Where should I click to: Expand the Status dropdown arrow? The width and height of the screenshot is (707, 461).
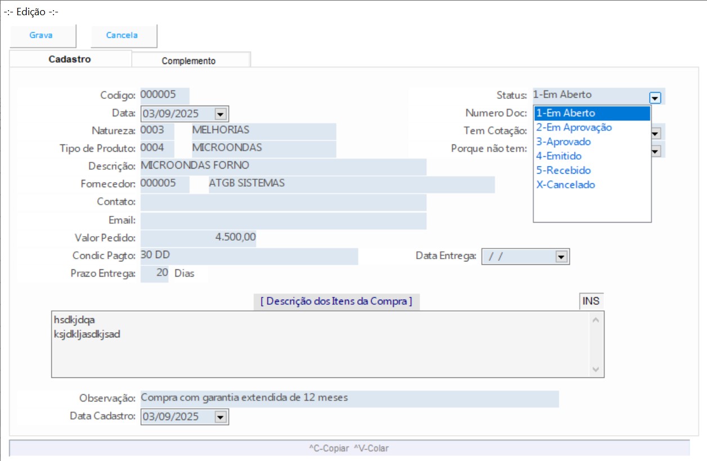point(655,98)
